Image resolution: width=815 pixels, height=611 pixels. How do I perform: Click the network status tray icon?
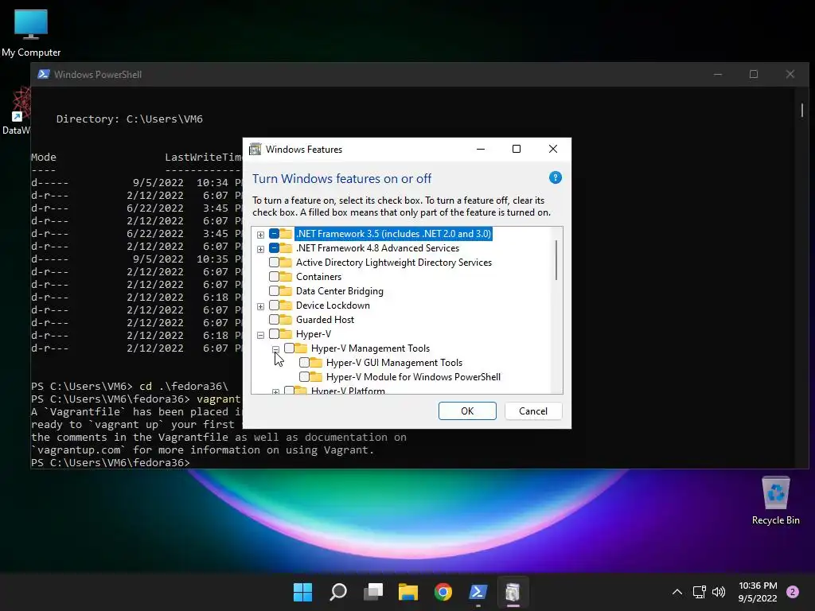coord(699,592)
